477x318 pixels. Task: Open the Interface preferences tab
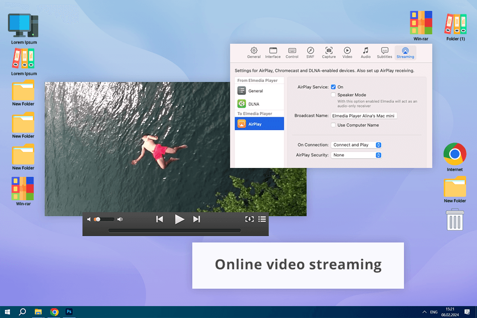coord(273,53)
